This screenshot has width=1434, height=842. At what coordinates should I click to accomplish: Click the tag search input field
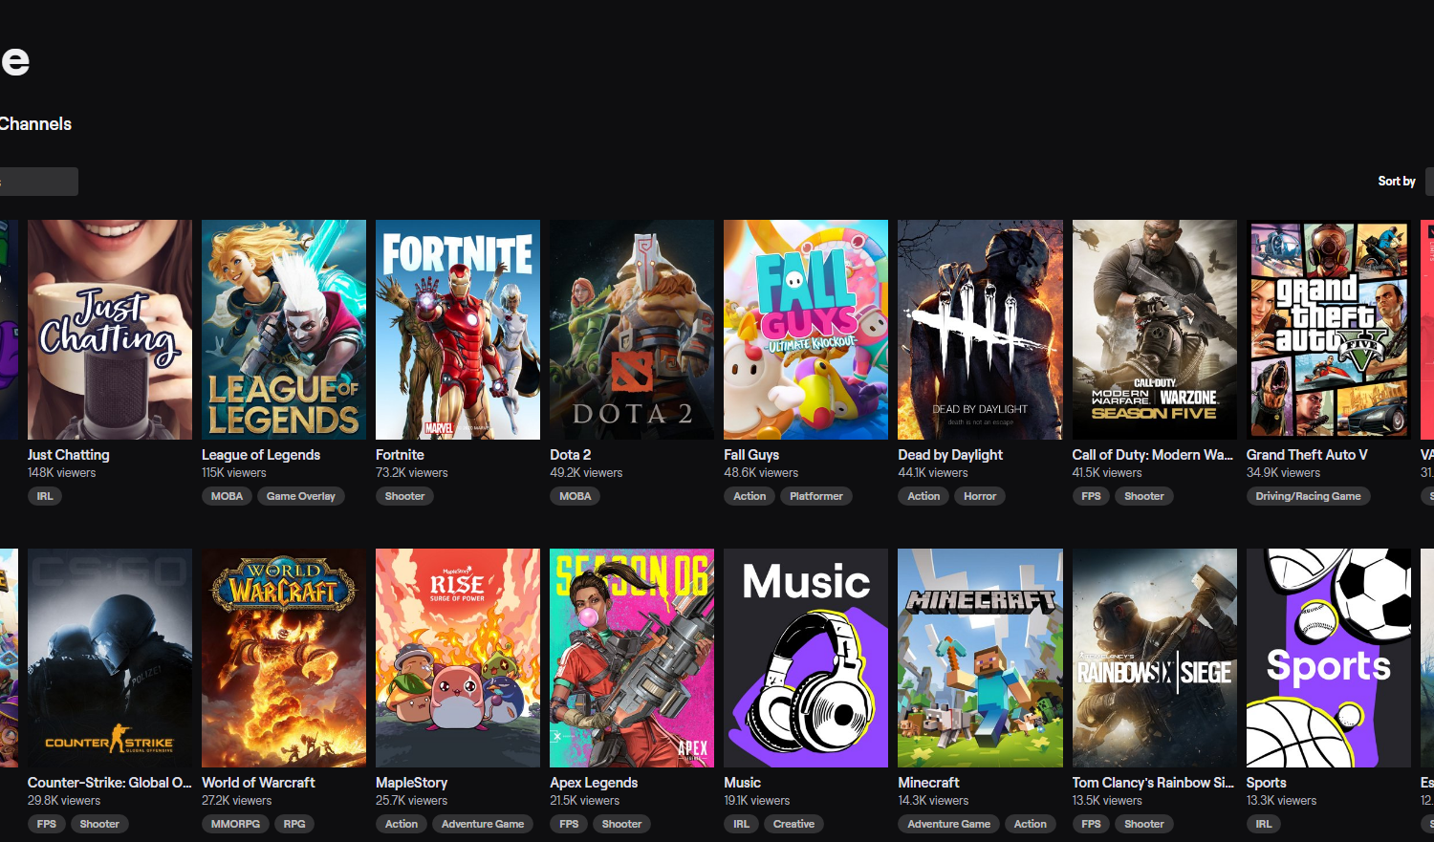coord(38,182)
